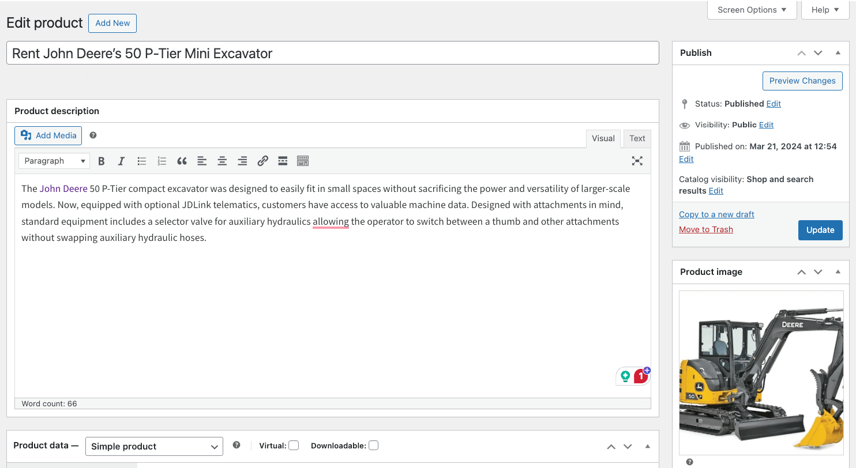Insert or edit link icon
856x468 pixels.
[262, 161]
